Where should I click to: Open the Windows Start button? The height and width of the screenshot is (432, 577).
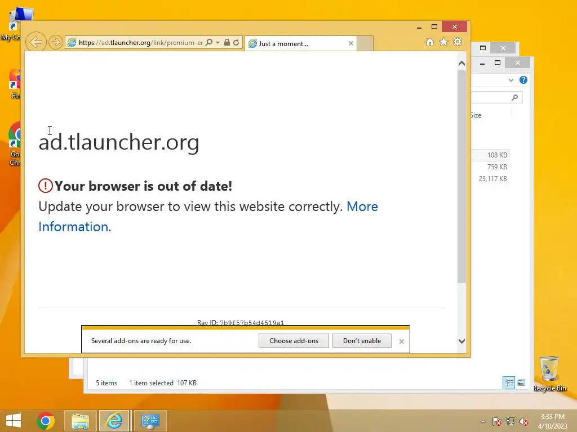tap(14, 421)
